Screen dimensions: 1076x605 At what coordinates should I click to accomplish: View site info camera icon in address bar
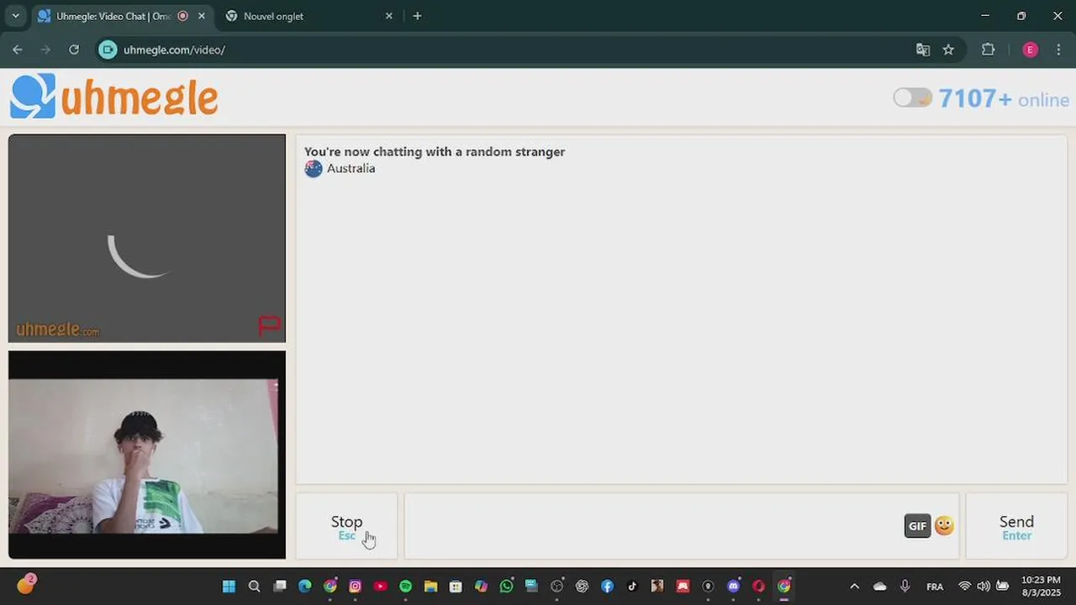point(108,50)
